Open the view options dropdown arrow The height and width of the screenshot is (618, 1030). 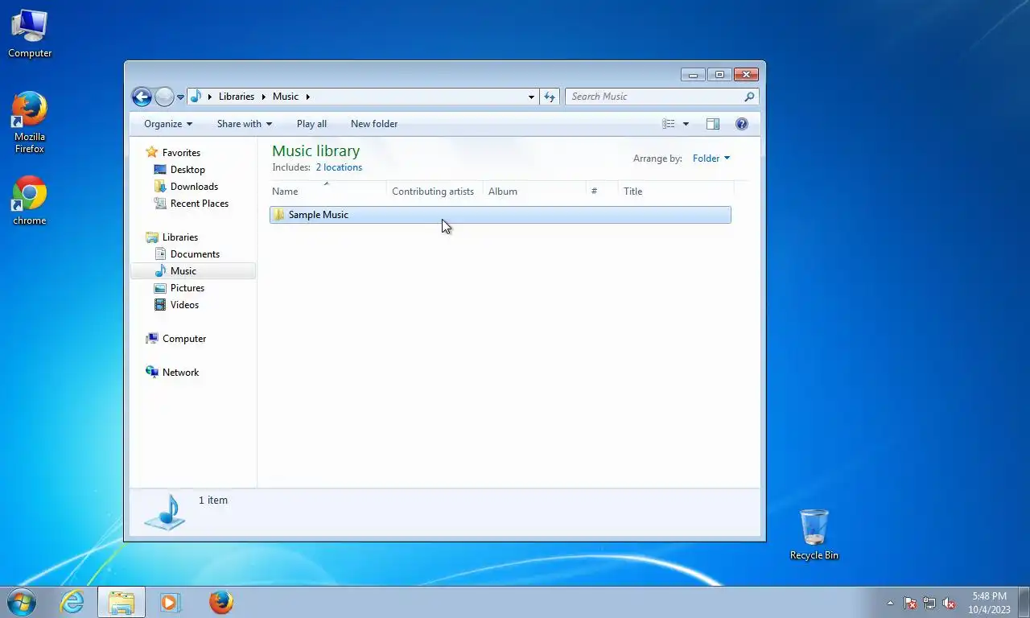coord(686,124)
